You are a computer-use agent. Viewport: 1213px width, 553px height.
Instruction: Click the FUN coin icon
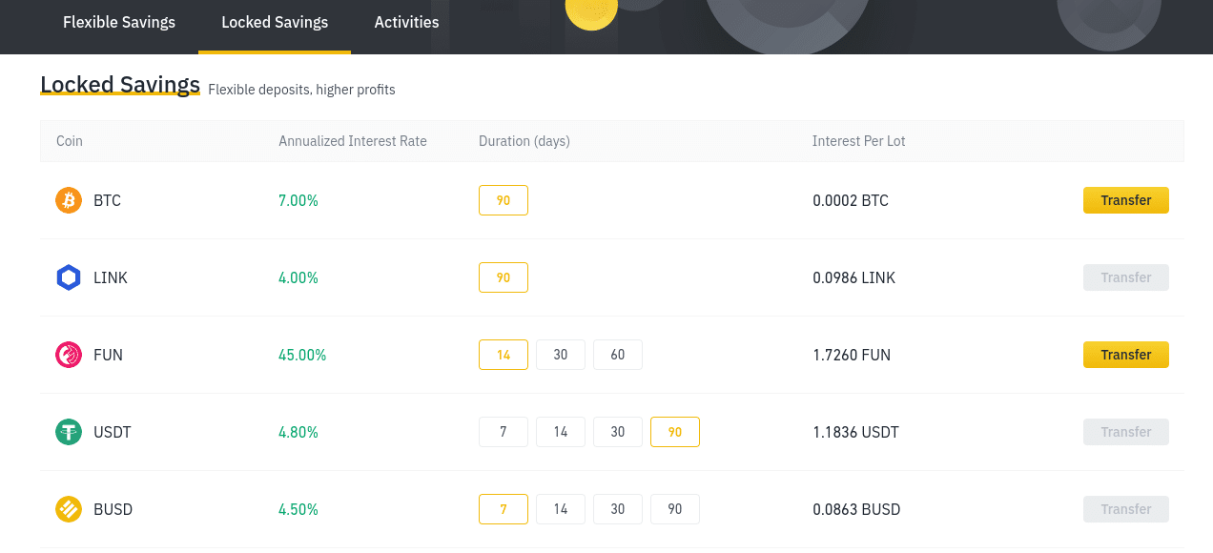coord(69,355)
